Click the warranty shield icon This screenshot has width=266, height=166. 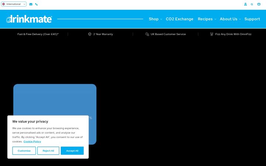[90, 34]
